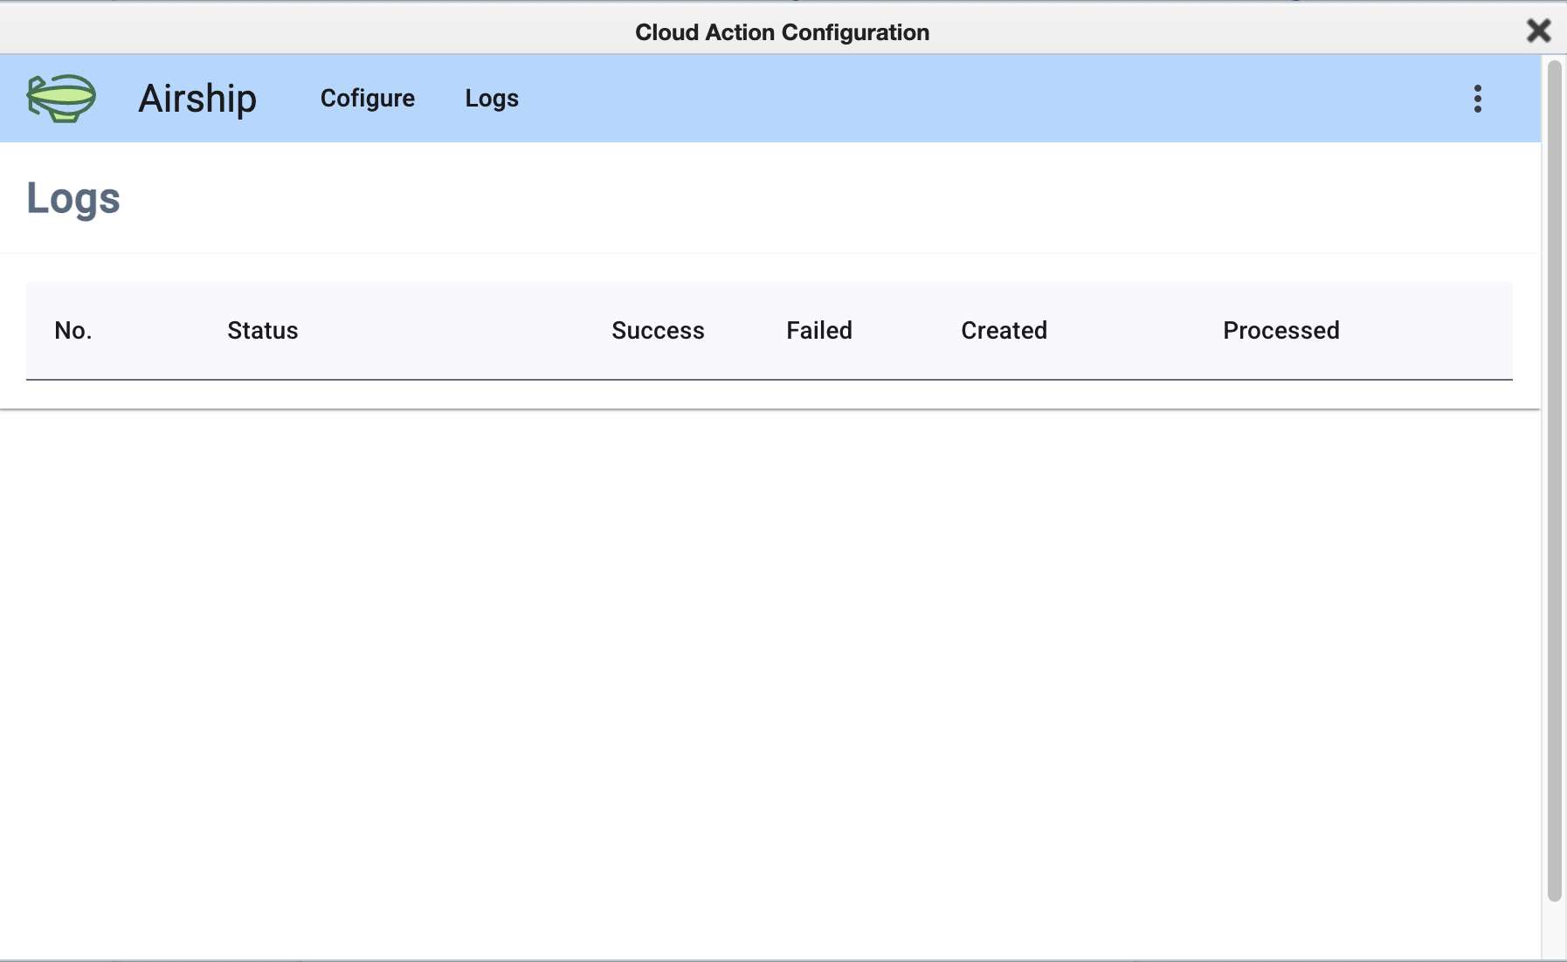
Task: Sort by the No. column header
Action: coord(73,331)
